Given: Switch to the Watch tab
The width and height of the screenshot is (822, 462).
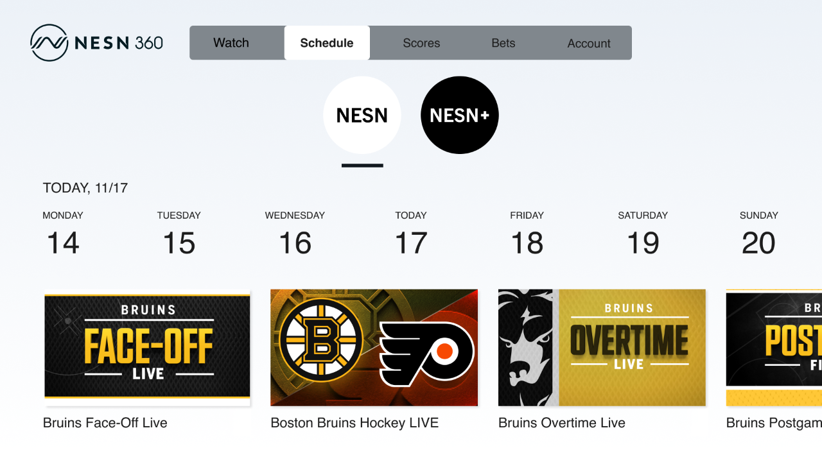Looking at the screenshot, I should click(231, 43).
